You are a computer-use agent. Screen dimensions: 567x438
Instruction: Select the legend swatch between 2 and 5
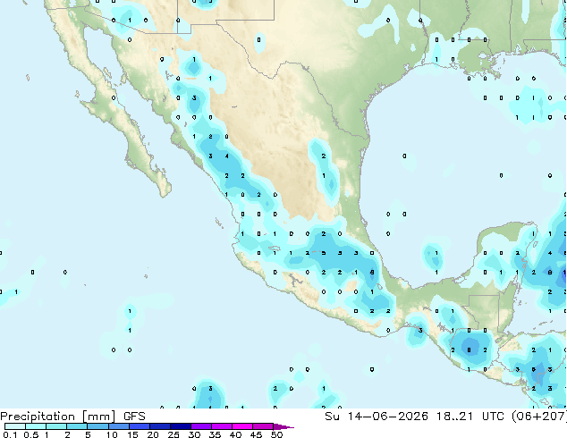(x=77, y=426)
